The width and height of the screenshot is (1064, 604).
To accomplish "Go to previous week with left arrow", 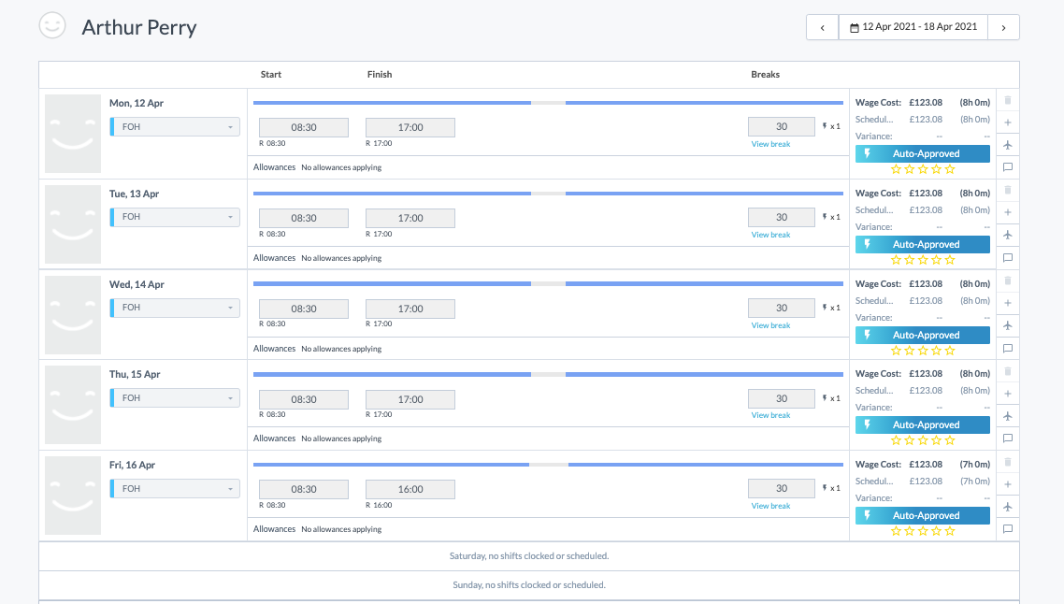I will (822, 27).
